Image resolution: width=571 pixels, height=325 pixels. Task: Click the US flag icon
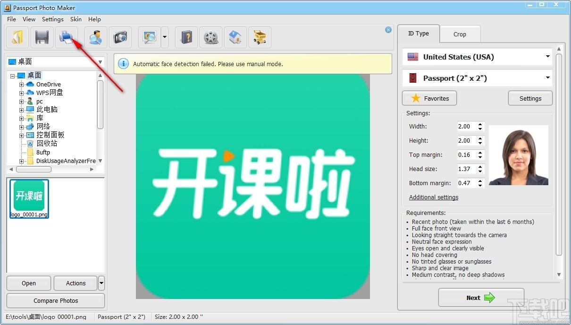coord(413,57)
